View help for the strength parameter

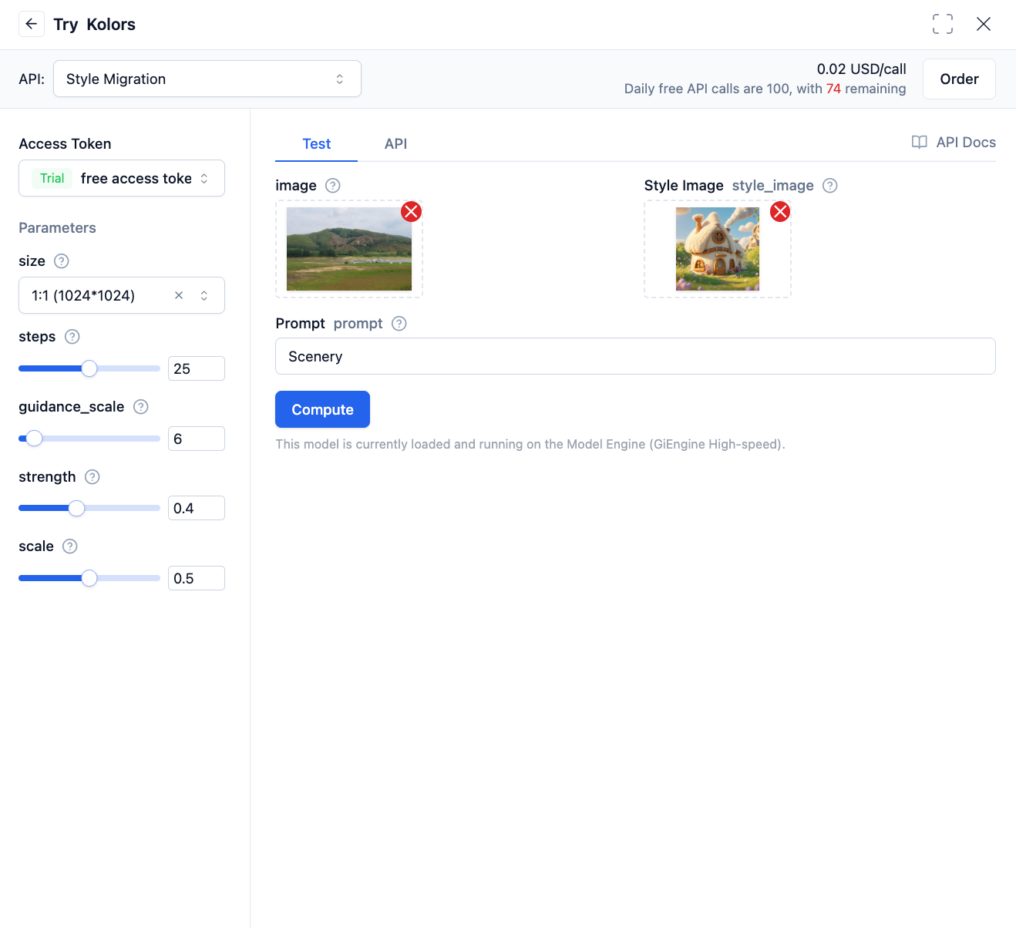pos(93,477)
